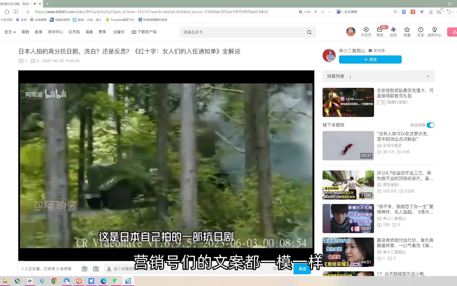Open the game ad thumbnail 击杀怪物奖励
457x286 pixels.
click(x=348, y=102)
